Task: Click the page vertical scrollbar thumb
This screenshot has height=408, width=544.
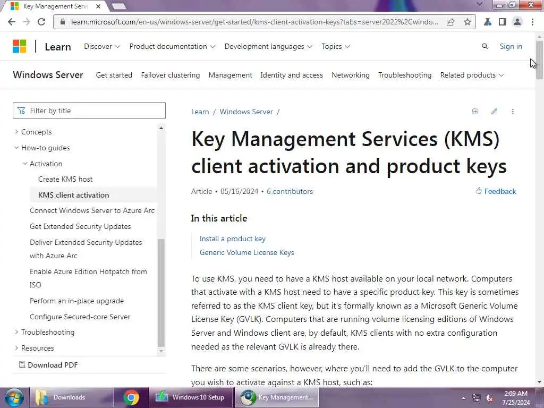Action: click(x=539, y=59)
